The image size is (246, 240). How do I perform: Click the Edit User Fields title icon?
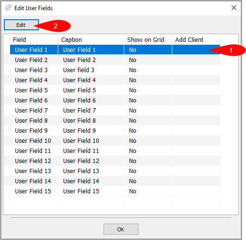pos(8,8)
